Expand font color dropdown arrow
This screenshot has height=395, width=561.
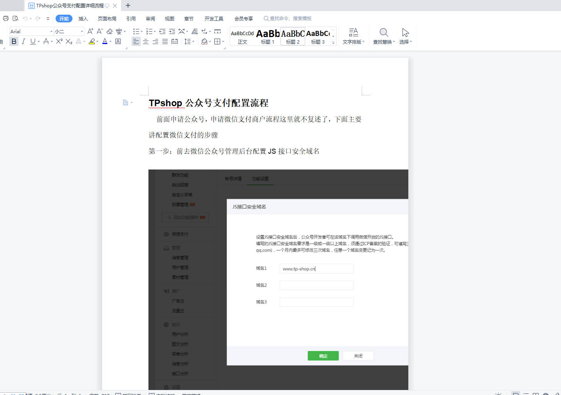(110, 42)
